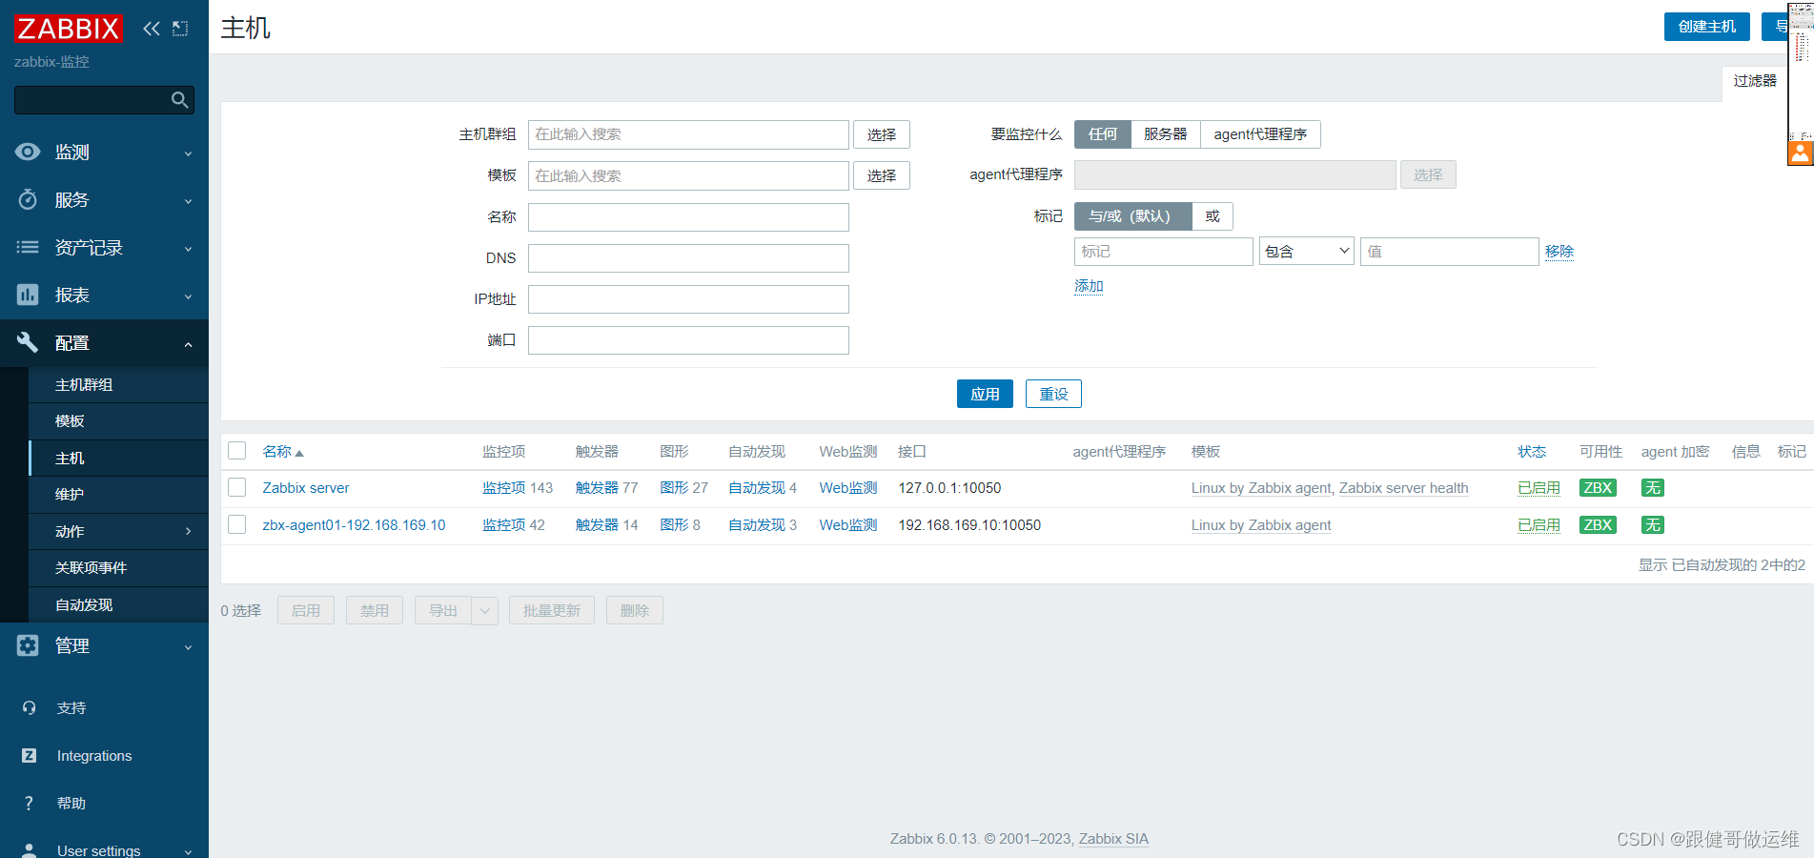Collapse the 配置 menu section
This screenshot has width=1814, height=858.
pyautogui.click(x=188, y=344)
